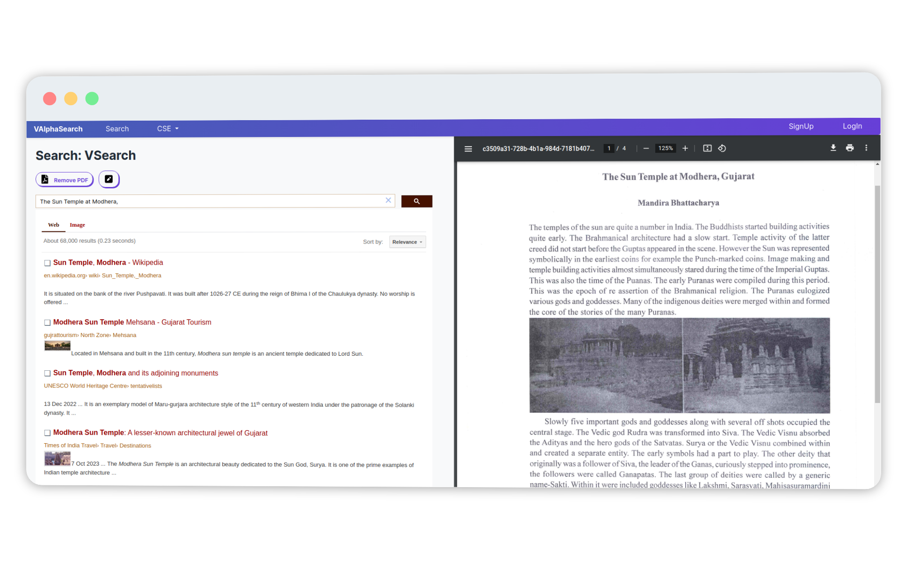Activate fit-to-page view in PDF viewer

pyautogui.click(x=707, y=148)
